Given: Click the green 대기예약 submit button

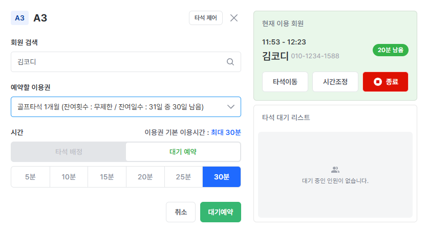Looking at the screenshot, I should 221,212.
